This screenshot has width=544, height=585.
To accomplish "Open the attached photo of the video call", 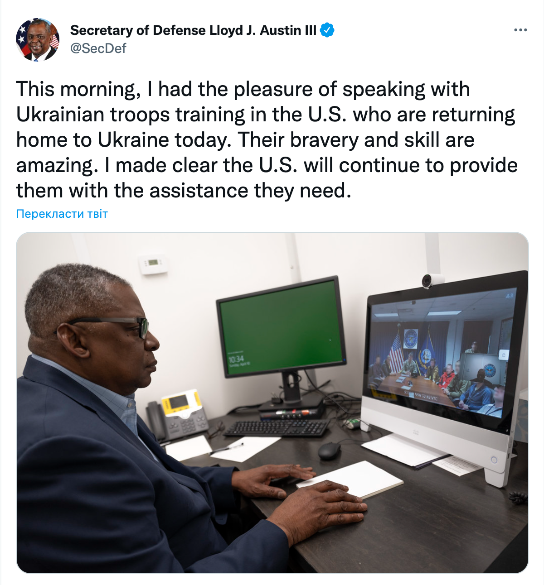I will (272, 403).
